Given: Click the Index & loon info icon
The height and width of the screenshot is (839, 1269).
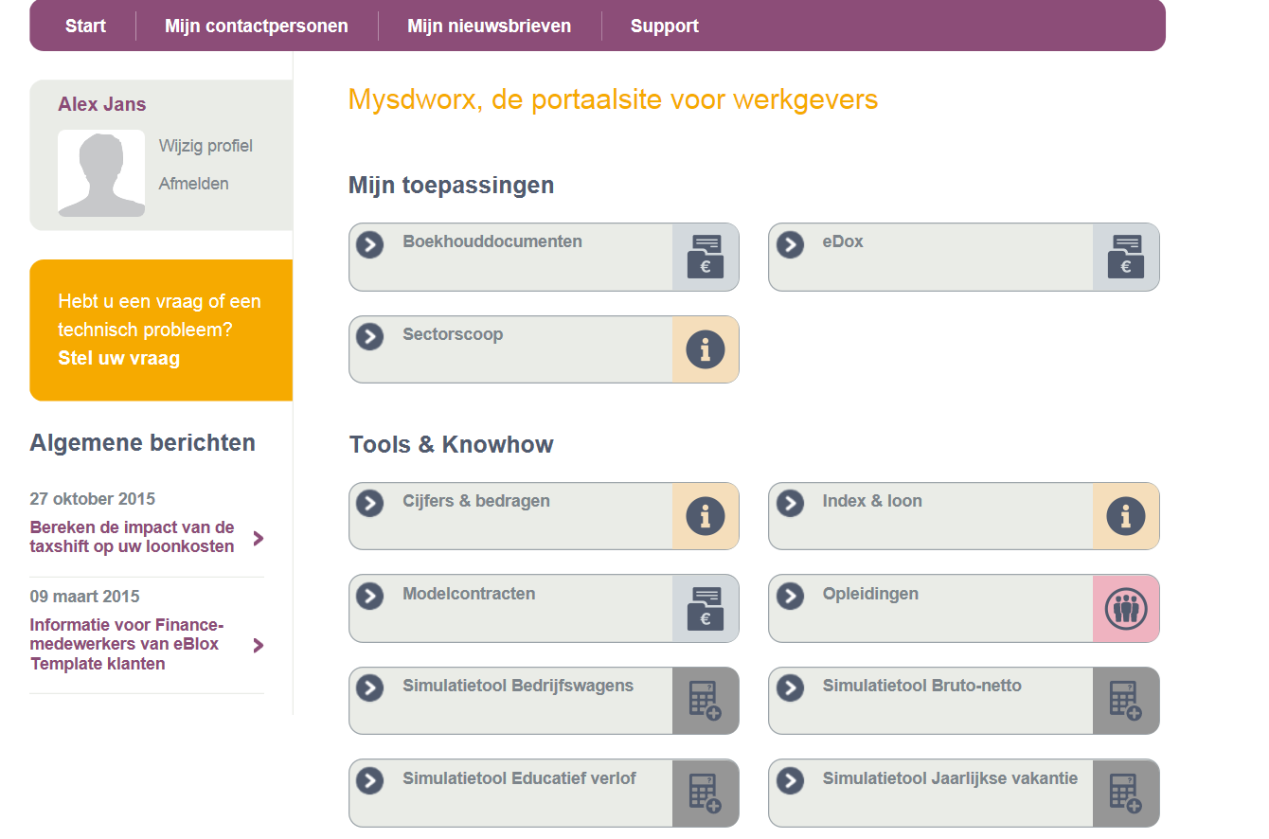Looking at the screenshot, I should 1126,516.
